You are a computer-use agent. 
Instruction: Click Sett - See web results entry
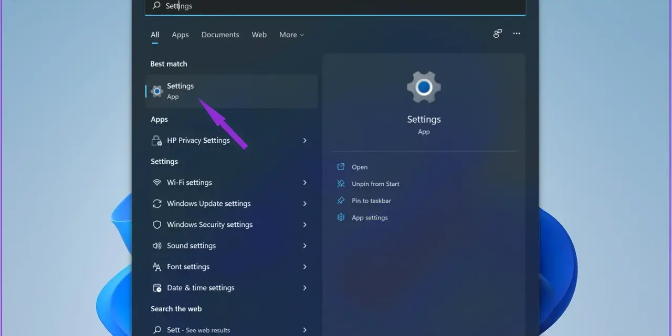(x=232, y=330)
